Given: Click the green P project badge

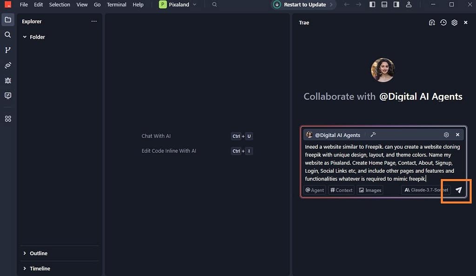Looking at the screenshot, I should point(163,5).
